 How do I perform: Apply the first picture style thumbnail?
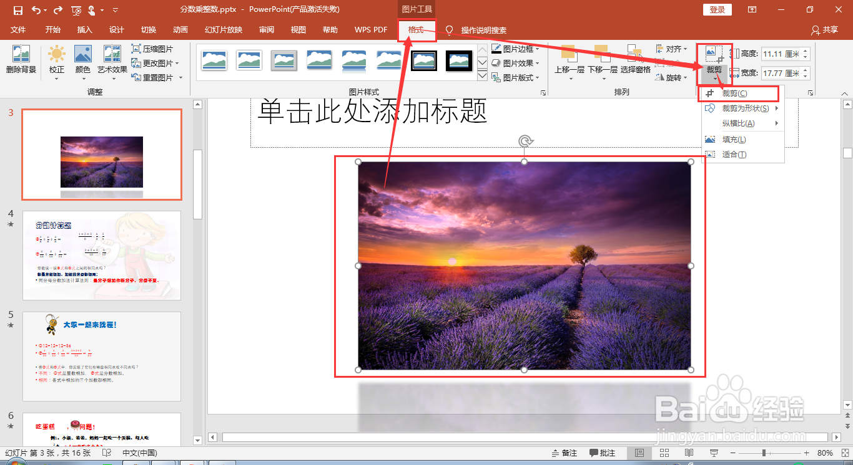(214, 60)
